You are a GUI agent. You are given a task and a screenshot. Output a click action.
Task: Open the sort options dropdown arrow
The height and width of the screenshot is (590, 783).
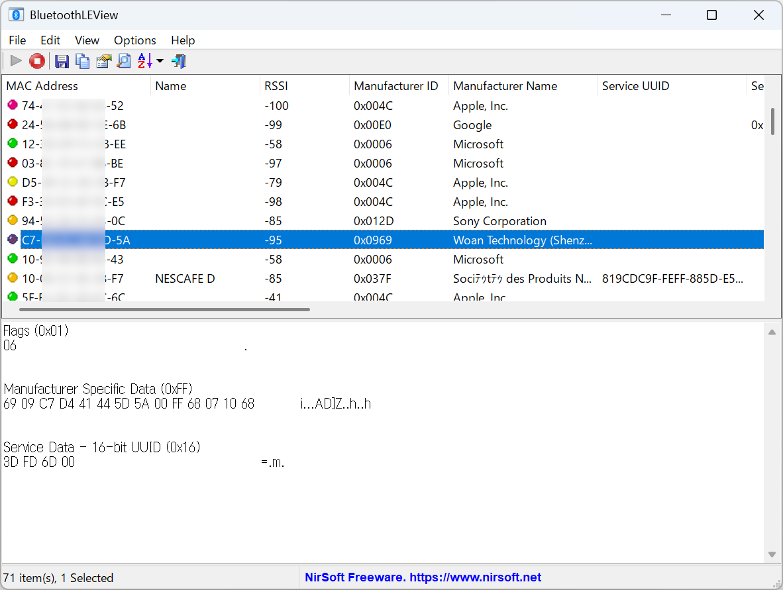point(160,61)
